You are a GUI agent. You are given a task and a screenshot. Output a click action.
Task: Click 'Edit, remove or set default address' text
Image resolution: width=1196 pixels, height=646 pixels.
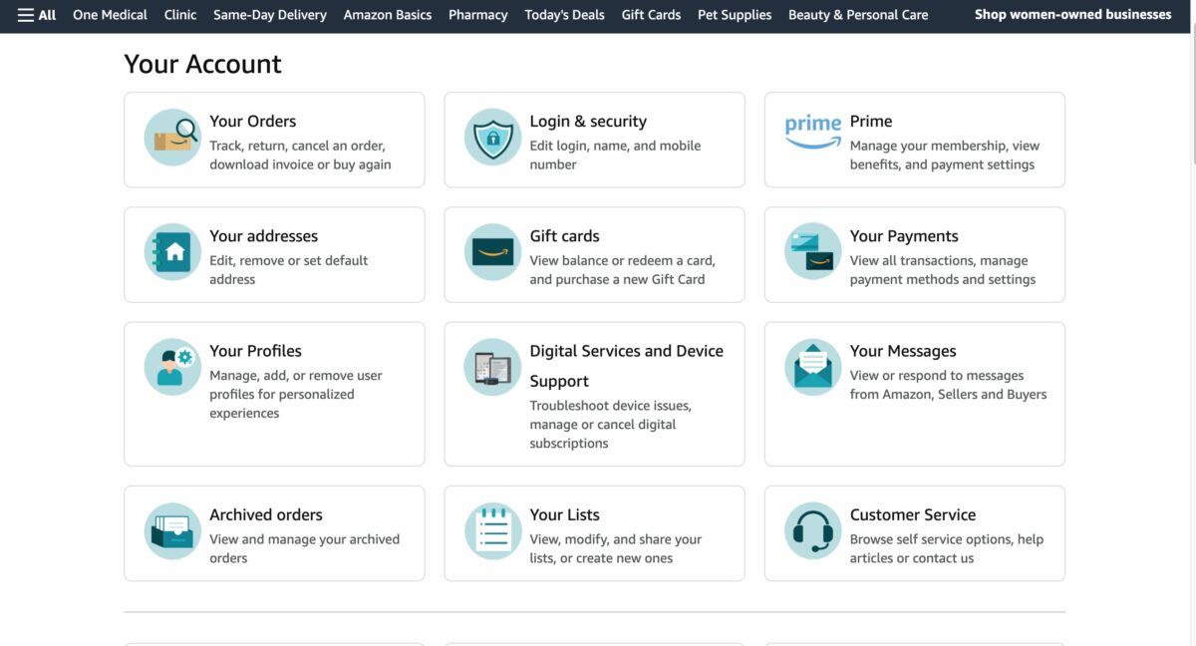(289, 269)
